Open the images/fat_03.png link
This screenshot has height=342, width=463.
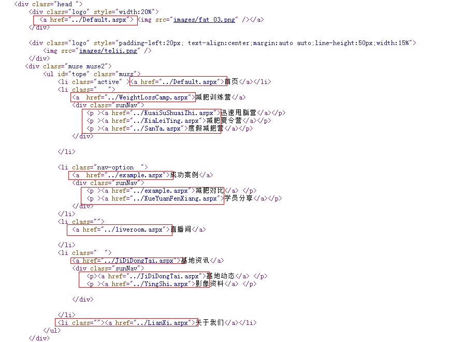pyautogui.click(x=204, y=20)
